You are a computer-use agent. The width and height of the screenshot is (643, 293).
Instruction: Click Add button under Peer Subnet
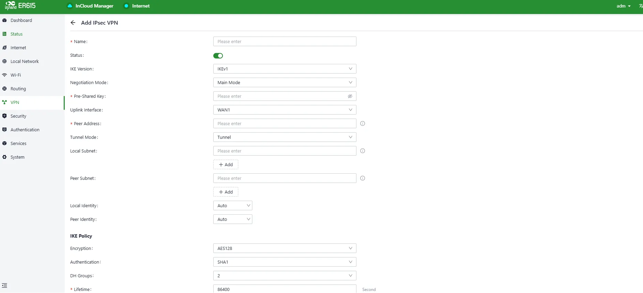click(226, 192)
